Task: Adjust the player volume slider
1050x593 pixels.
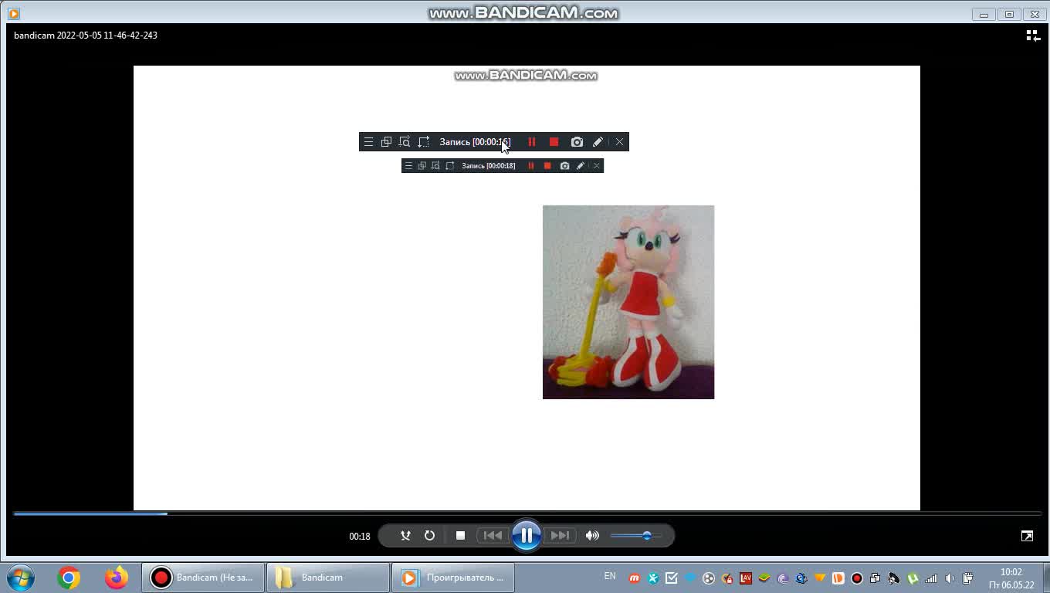Action: pos(636,536)
